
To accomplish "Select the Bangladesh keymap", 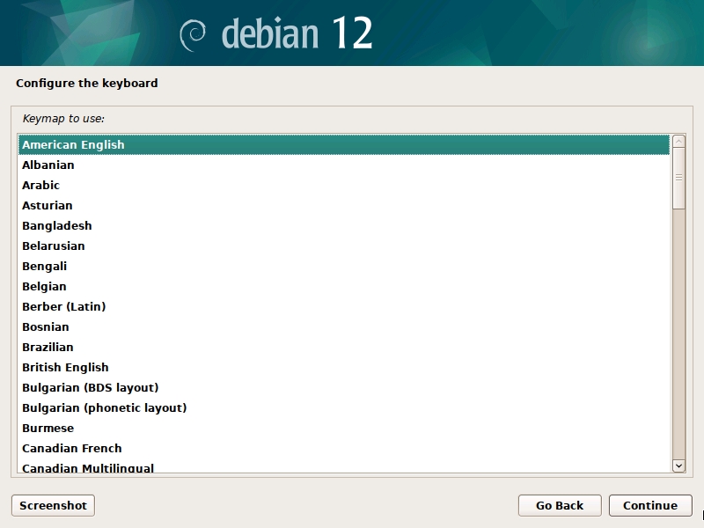I will point(57,225).
